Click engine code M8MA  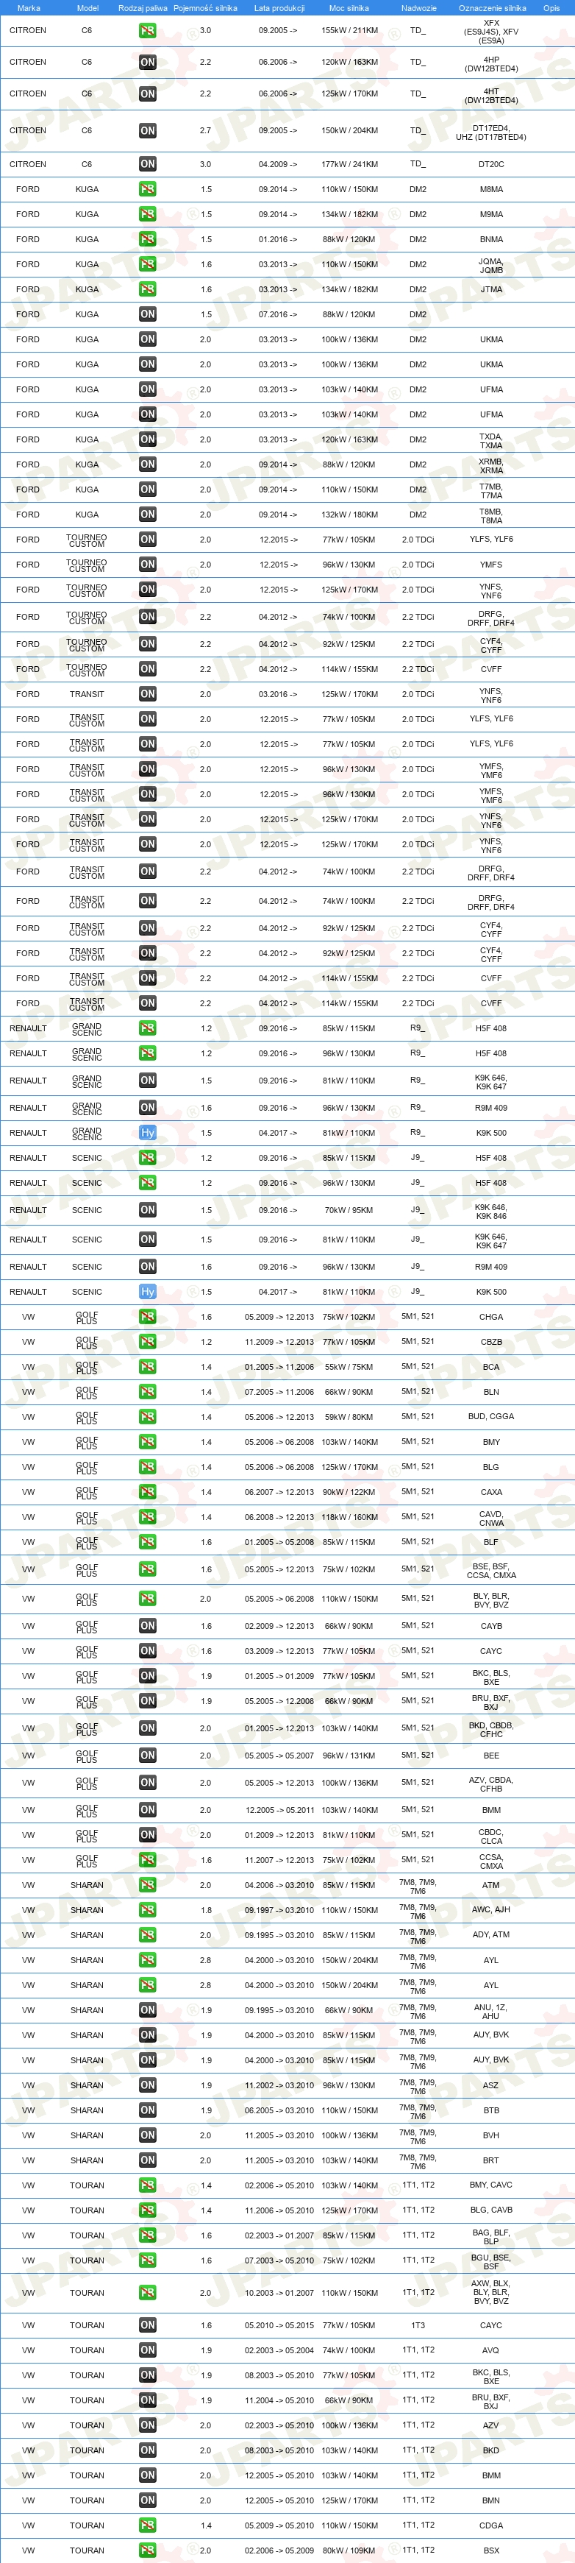point(490,189)
